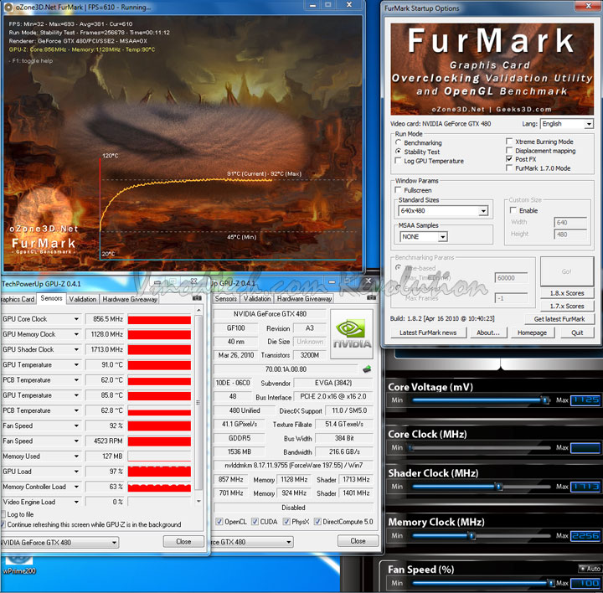Toggle the DirectCompute 5.0 checkbox
Viewport: 603px width, 593px height.
click(x=317, y=522)
